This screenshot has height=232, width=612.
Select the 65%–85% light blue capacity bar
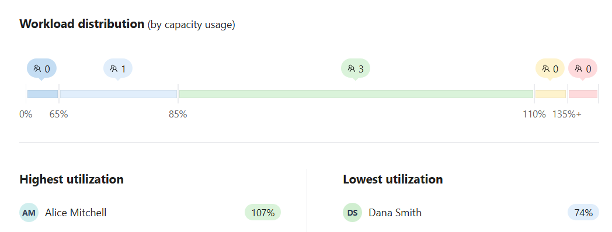[x=119, y=94]
